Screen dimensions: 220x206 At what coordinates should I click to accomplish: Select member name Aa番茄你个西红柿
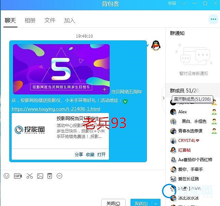(x=195, y=160)
